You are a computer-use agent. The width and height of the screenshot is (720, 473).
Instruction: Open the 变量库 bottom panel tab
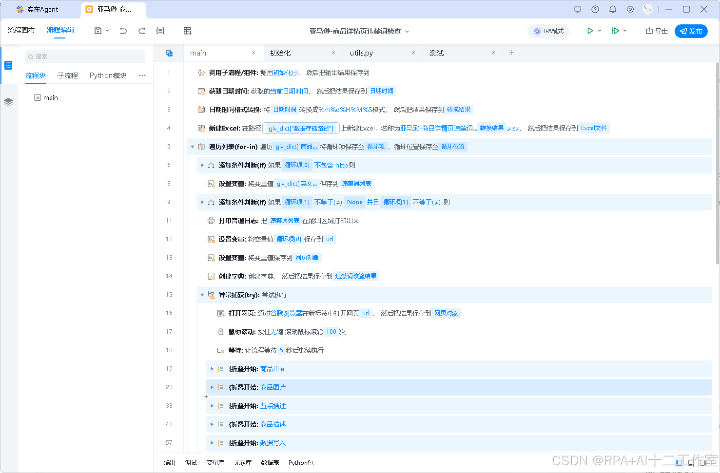(215, 463)
